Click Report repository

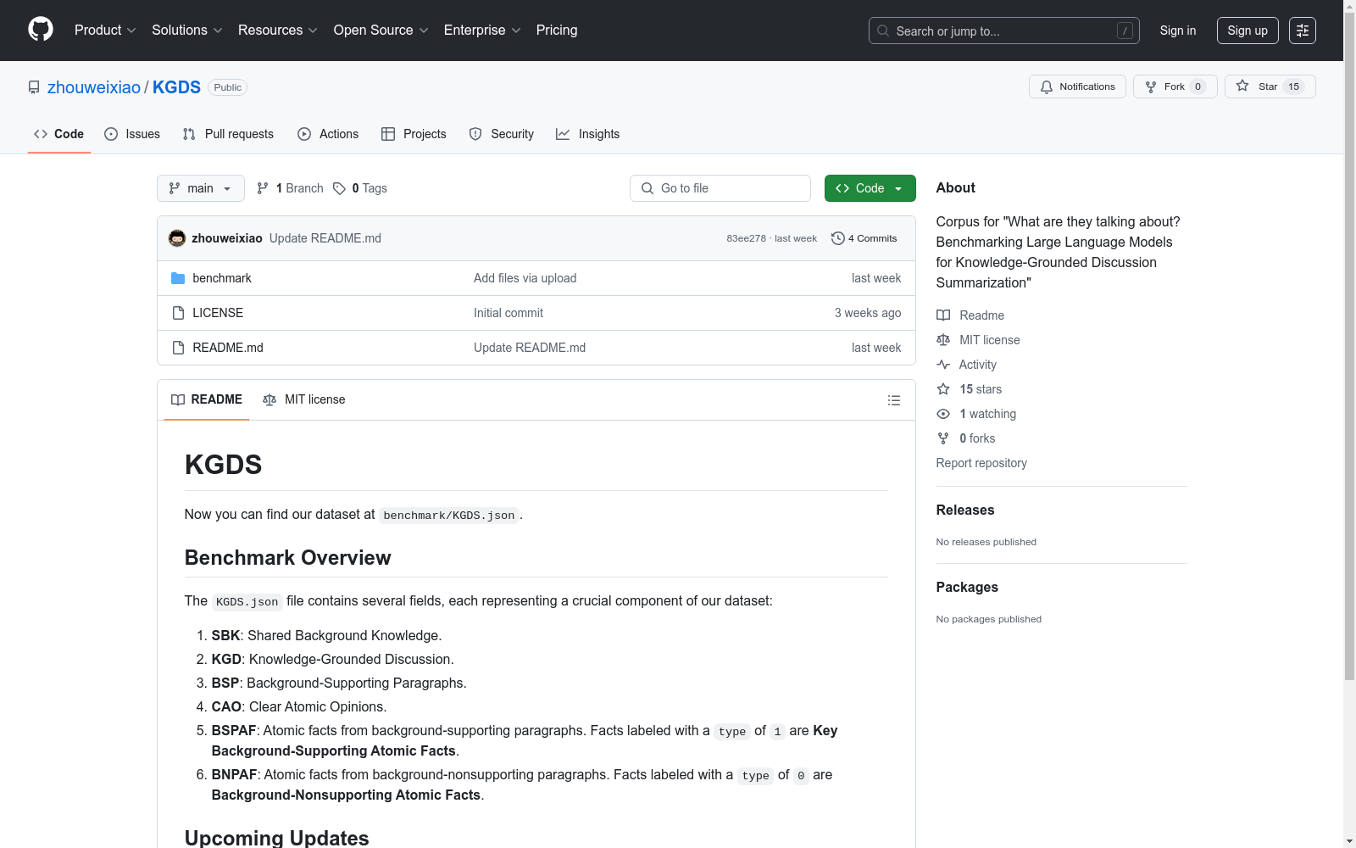coord(981,463)
